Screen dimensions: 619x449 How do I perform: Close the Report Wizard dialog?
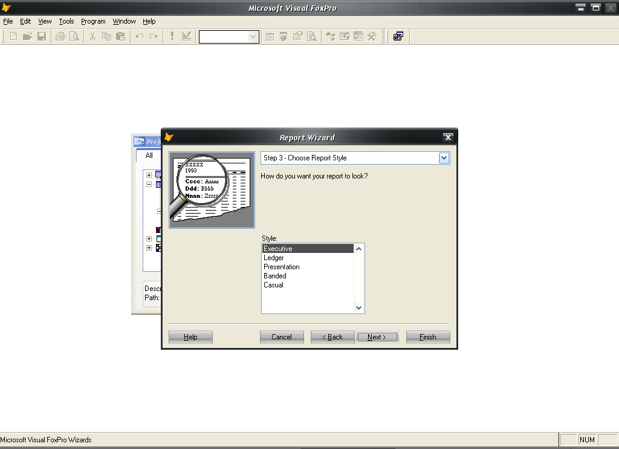click(448, 137)
